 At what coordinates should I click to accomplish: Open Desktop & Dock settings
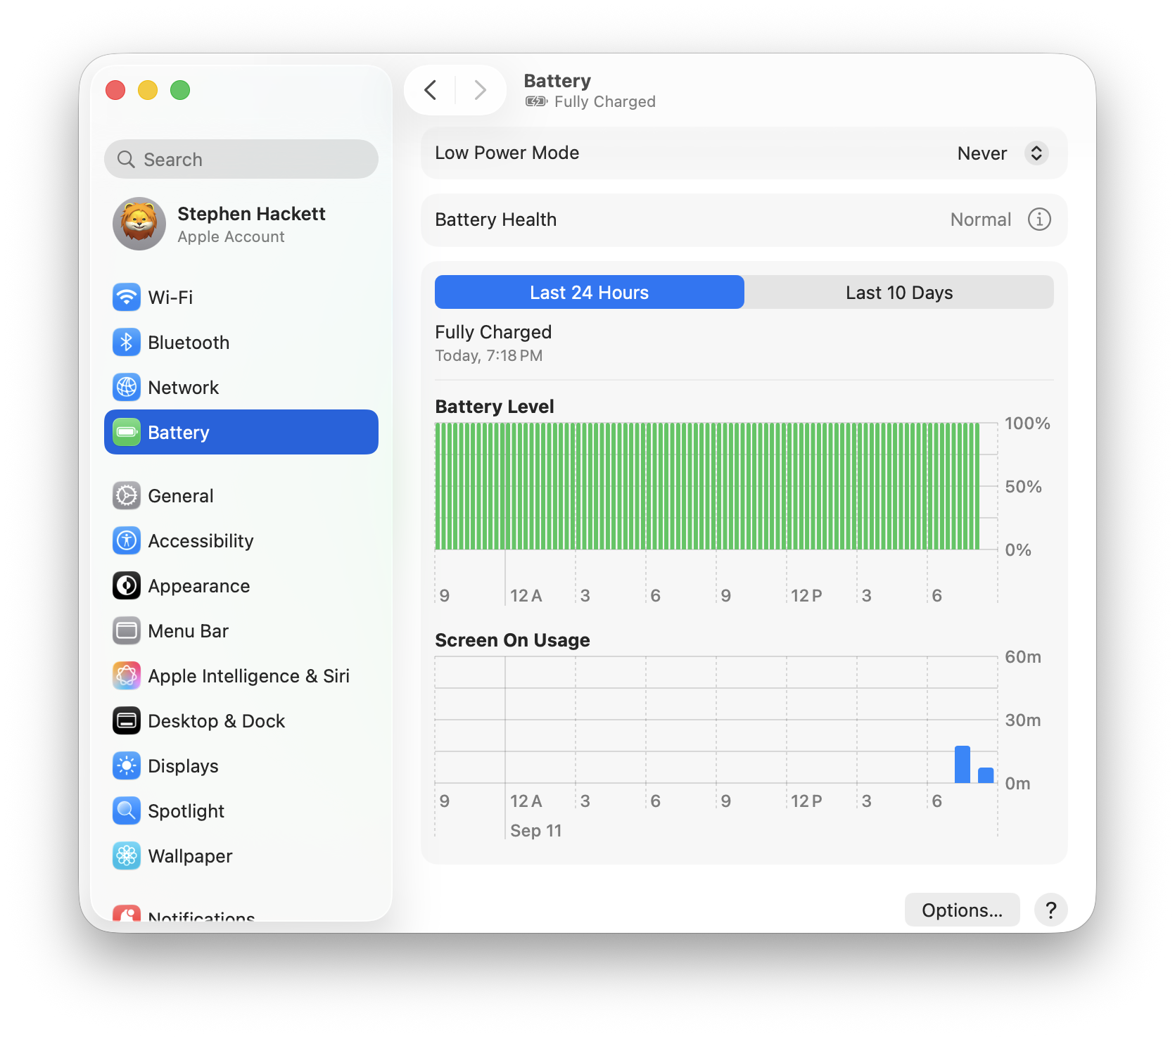[x=241, y=720]
